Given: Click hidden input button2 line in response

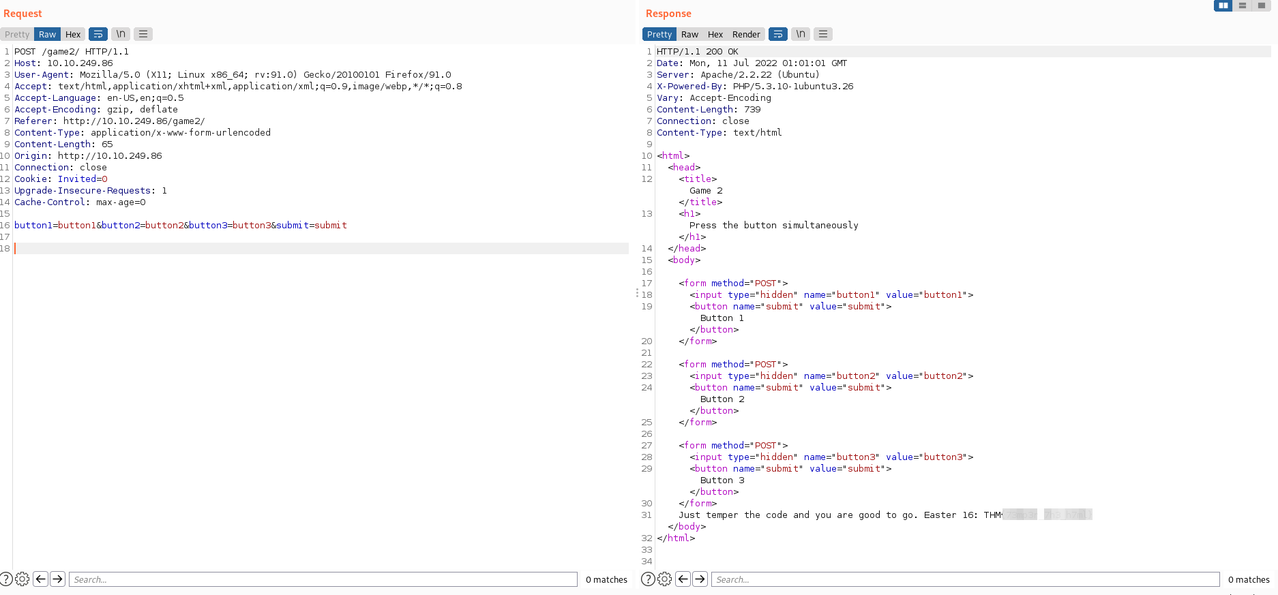Looking at the screenshot, I should point(831,376).
